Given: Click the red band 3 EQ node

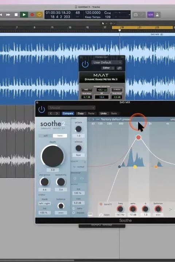Looking at the screenshot, I should 138,138.
